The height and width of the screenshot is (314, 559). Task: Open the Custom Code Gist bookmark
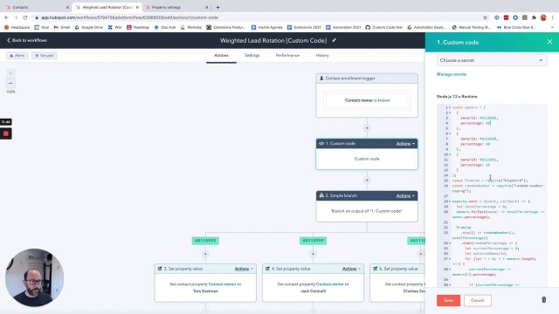(384, 27)
